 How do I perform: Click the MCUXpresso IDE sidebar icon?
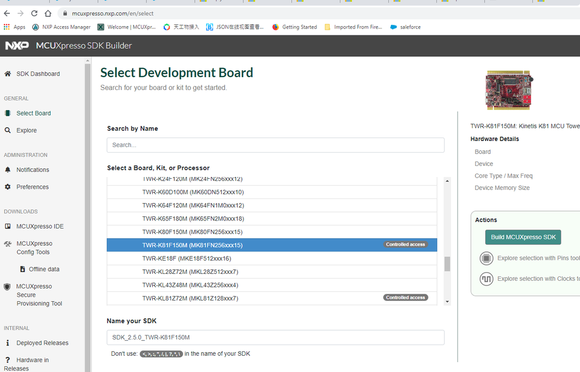pyautogui.click(x=8, y=226)
